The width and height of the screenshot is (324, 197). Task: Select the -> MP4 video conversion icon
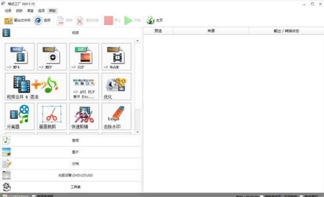20,57
